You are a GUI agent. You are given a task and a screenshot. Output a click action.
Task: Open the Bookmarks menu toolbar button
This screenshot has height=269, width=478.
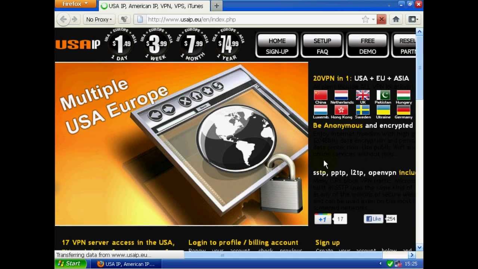tap(413, 19)
